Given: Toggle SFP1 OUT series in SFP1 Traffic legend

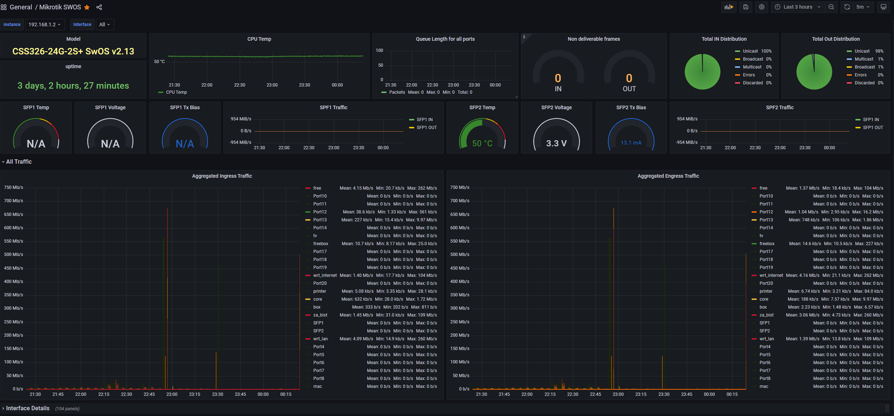Looking at the screenshot, I should coord(426,128).
